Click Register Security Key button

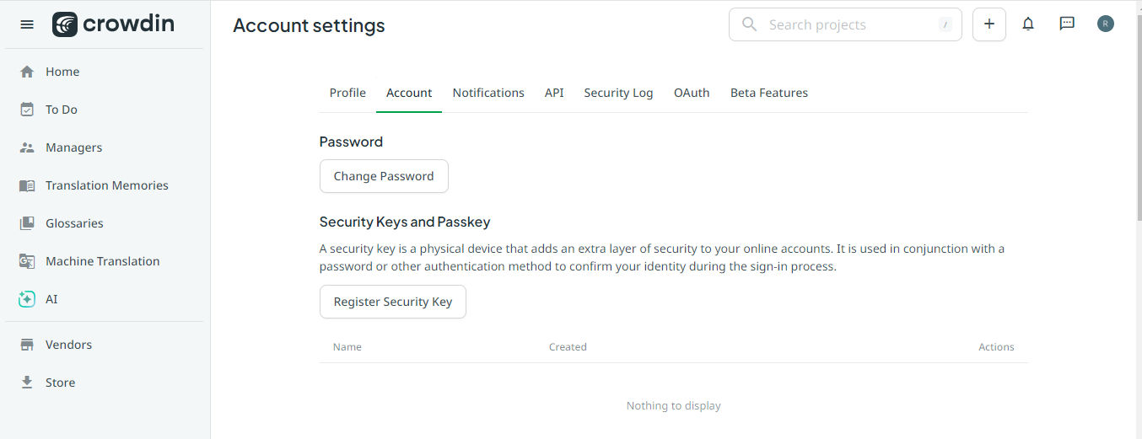click(x=393, y=302)
